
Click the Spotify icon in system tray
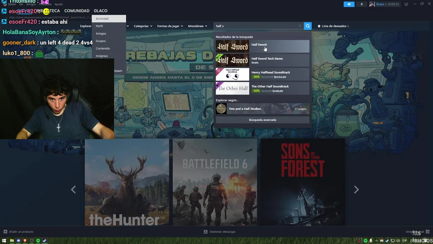click(x=365, y=241)
